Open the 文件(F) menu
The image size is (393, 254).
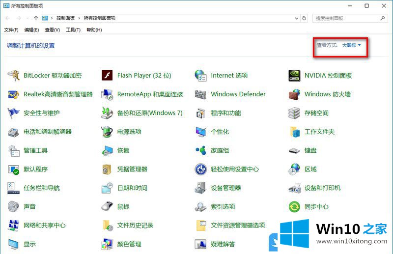pos(11,30)
